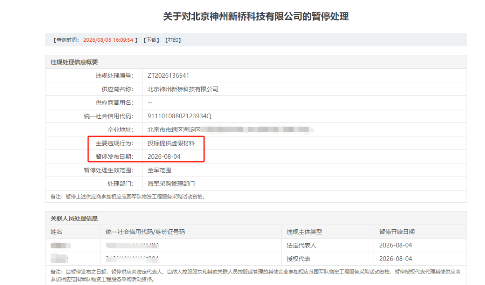
Task: Click the 关联人员处理信息 section header
Action: 74,218
